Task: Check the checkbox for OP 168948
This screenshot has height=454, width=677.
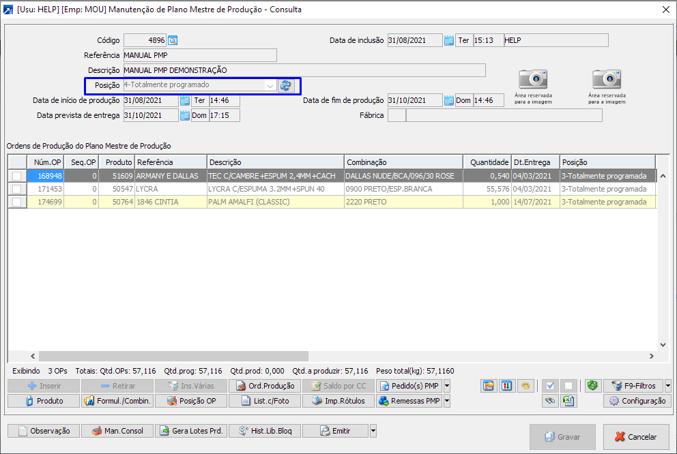Action: (17, 176)
